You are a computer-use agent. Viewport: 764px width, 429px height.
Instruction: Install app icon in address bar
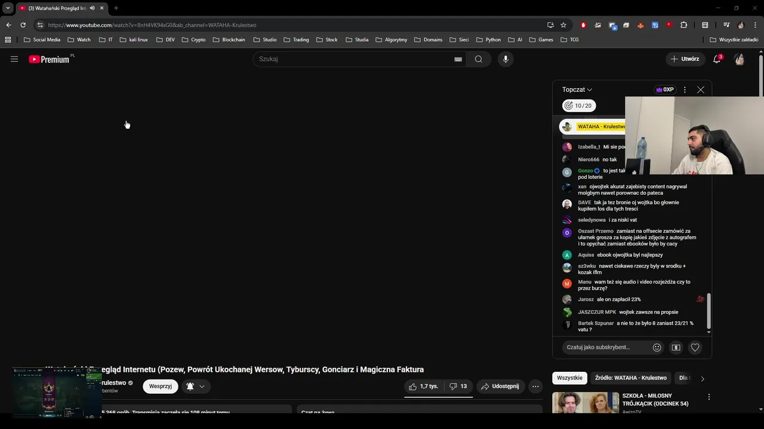tap(550, 25)
